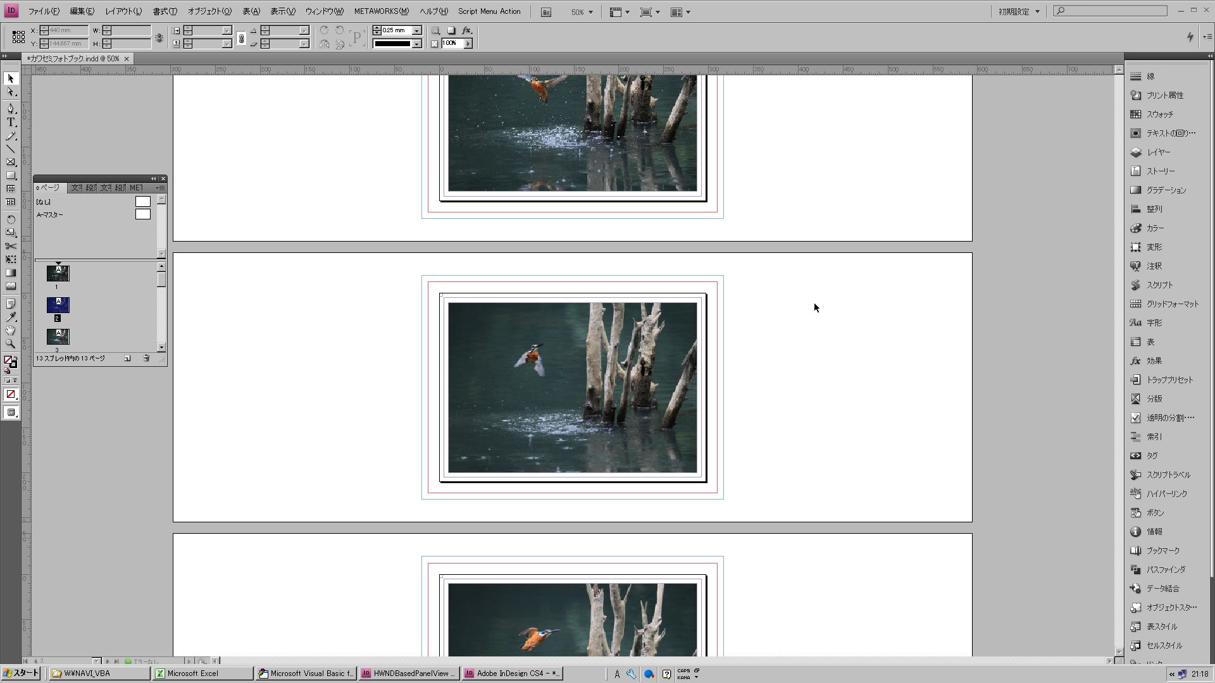Select the Pencil tool
Screen dimensions: 1215x683
point(11,135)
